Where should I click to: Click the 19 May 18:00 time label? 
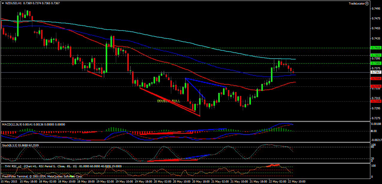[x=143, y=182]
